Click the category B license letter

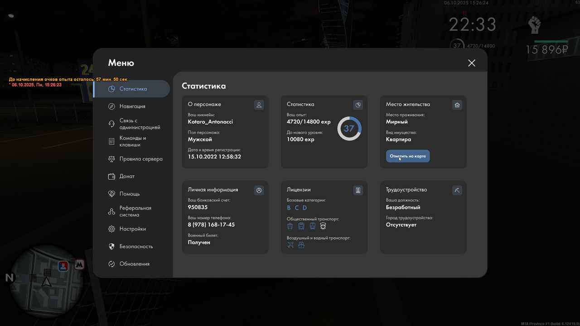pos(289,208)
